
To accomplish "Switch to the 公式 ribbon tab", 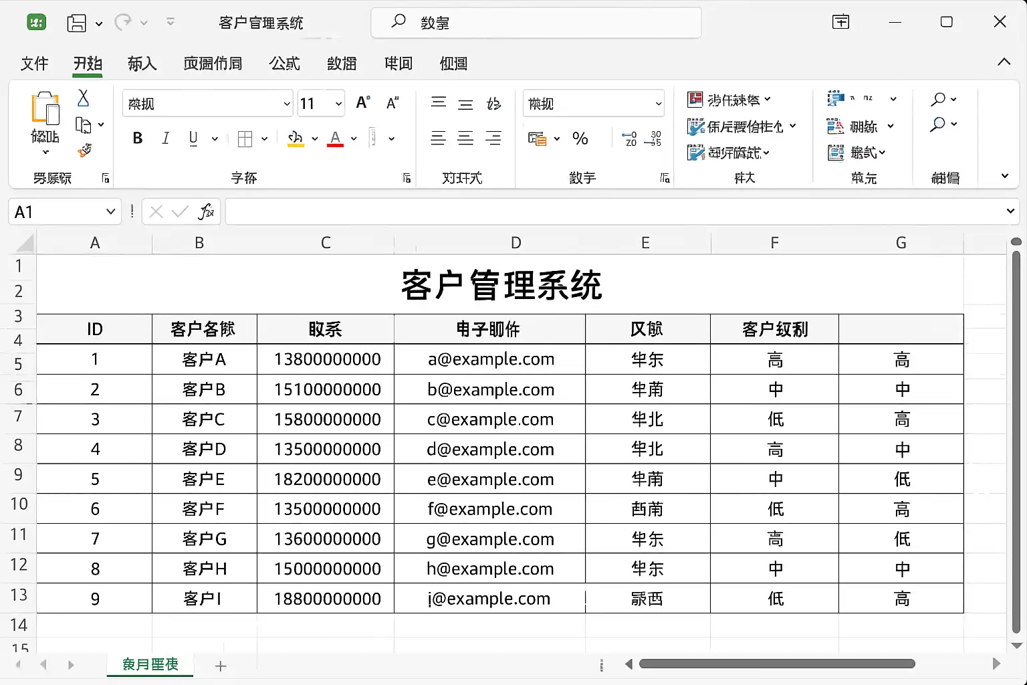I will (x=284, y=64).
